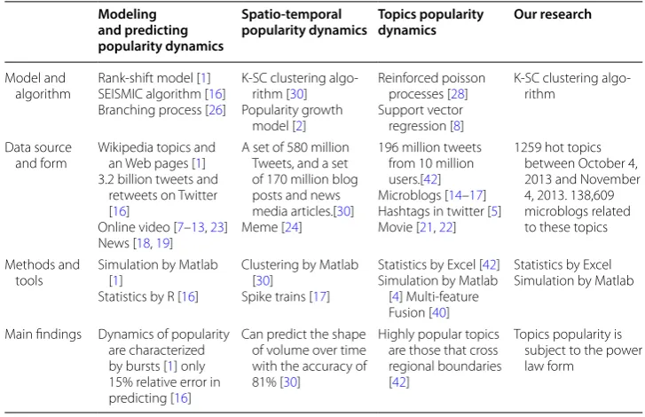Open citation [30] after K-SC clustering algorithm

coord(297,94)
